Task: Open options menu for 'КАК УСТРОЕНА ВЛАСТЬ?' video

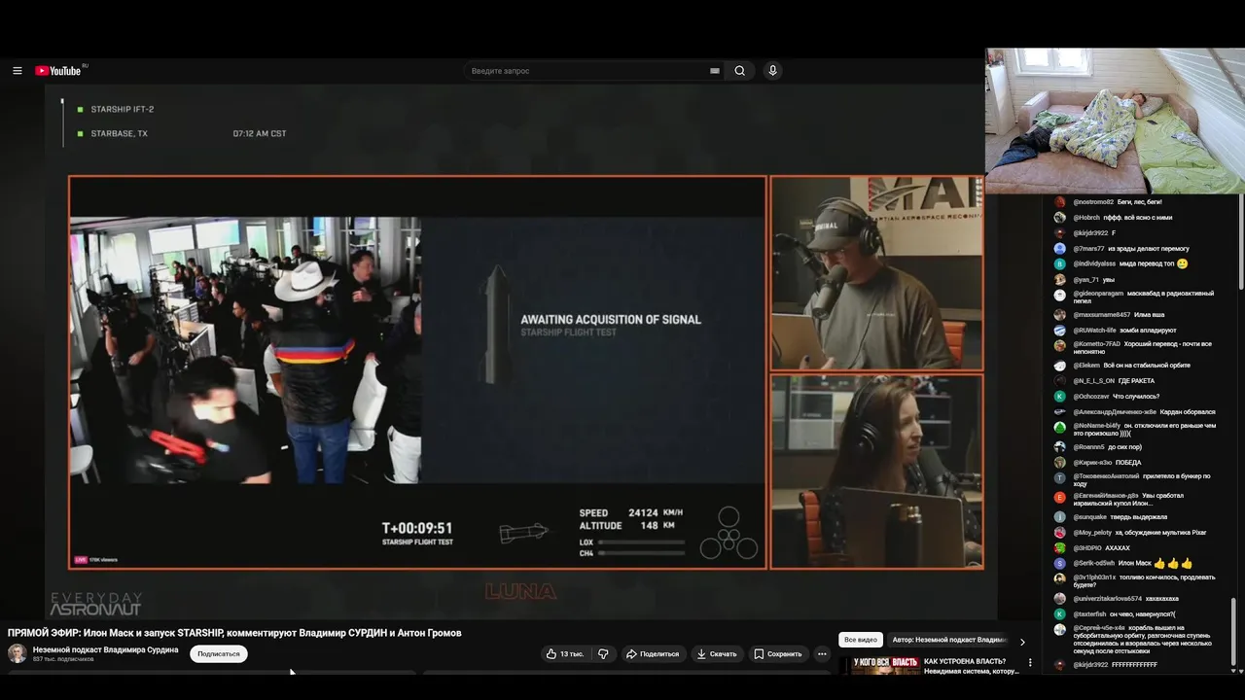Action: pyautogui.click(x=1030, y=663)
